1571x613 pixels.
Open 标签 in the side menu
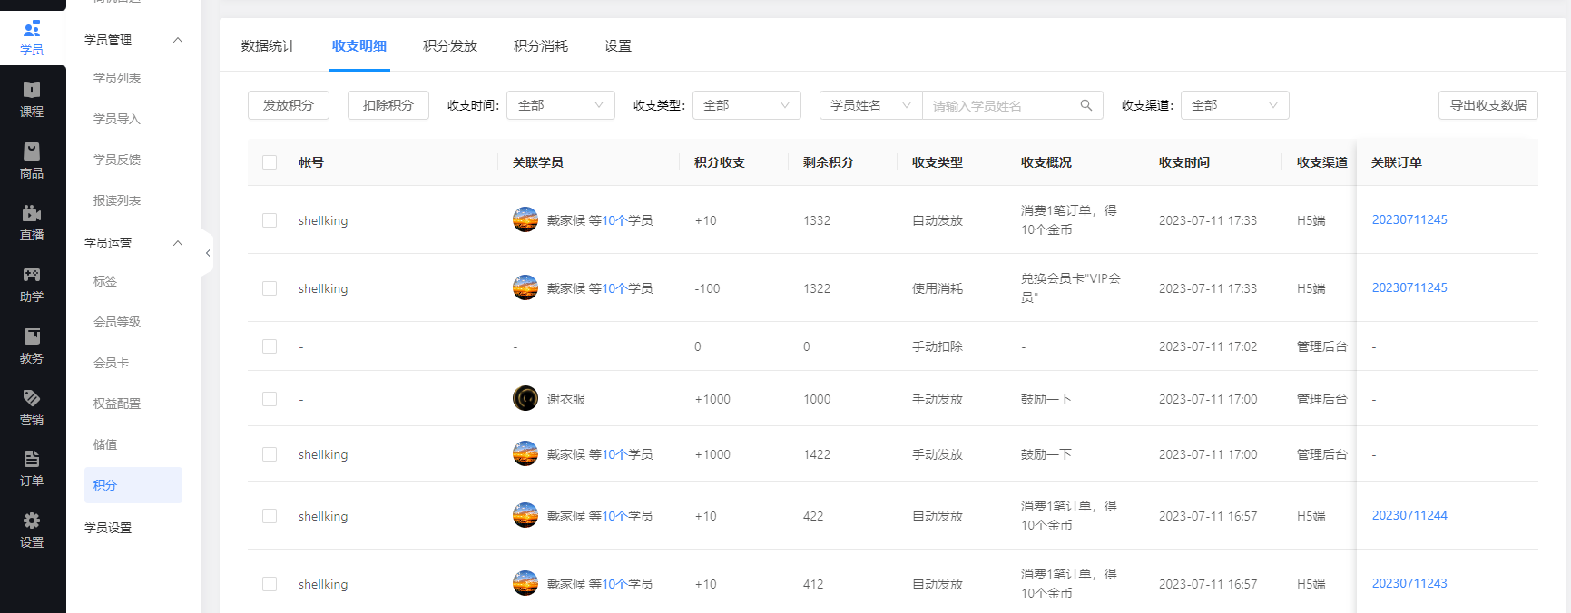click(105, 281)
